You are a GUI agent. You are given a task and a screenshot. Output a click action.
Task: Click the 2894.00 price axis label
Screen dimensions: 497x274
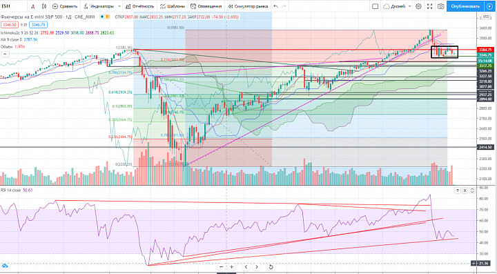485,99
